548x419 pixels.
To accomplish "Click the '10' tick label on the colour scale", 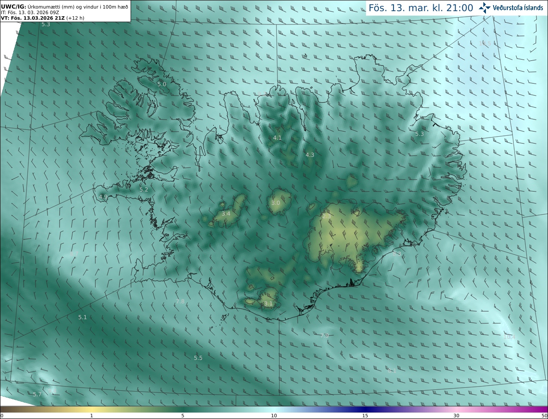I will (274, 416).
